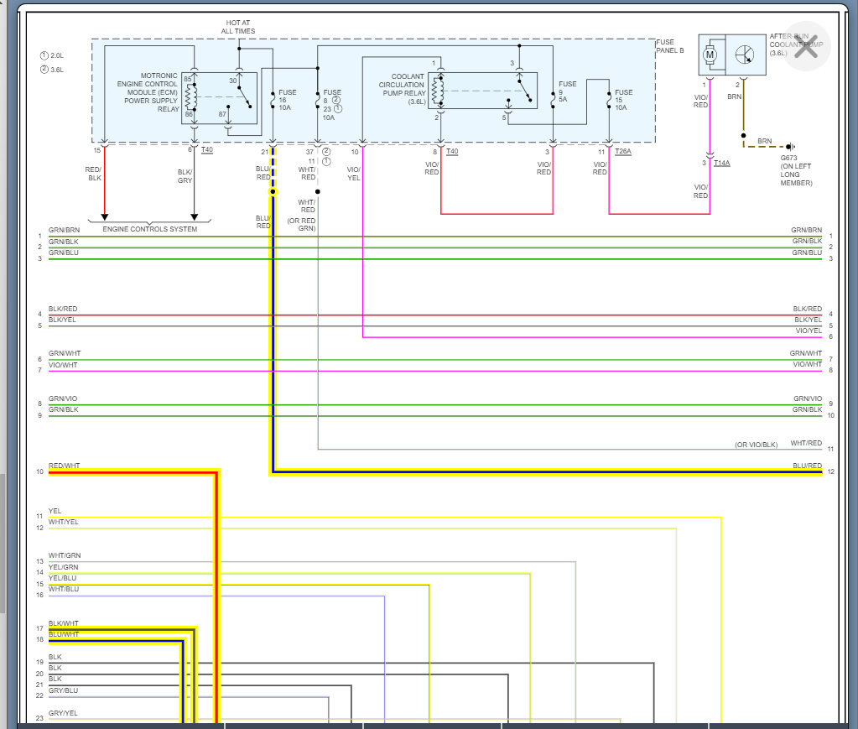Click the '(OR VIO/BLK)' note
Image resolution: width=858 pixels, height=729 pixels.
tap(757, 445)
